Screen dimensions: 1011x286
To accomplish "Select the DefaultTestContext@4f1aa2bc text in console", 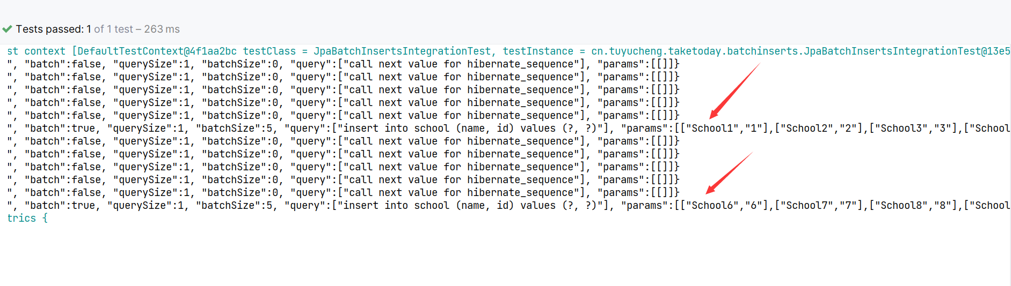I will point(157,51).
